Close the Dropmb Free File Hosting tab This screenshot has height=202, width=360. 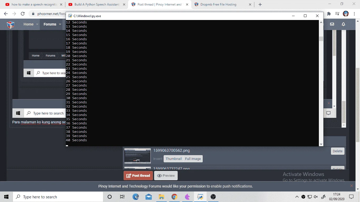250,4
